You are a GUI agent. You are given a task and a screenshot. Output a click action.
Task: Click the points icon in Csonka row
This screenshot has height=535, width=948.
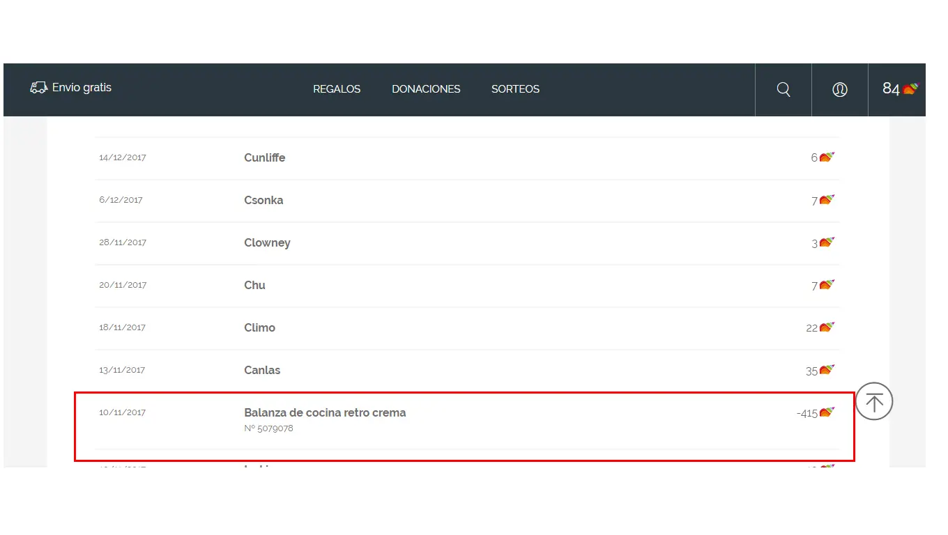[827, 199]
